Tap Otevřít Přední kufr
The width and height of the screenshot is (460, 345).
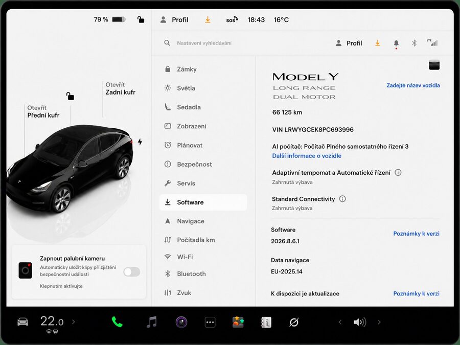[43, 111]
